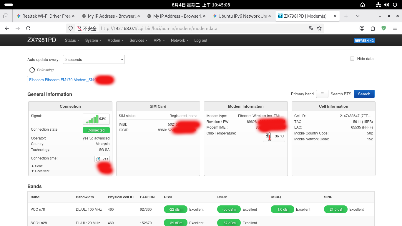Click the shield tracking protection icon
The image size is (402, 226).
pos(71,28)
